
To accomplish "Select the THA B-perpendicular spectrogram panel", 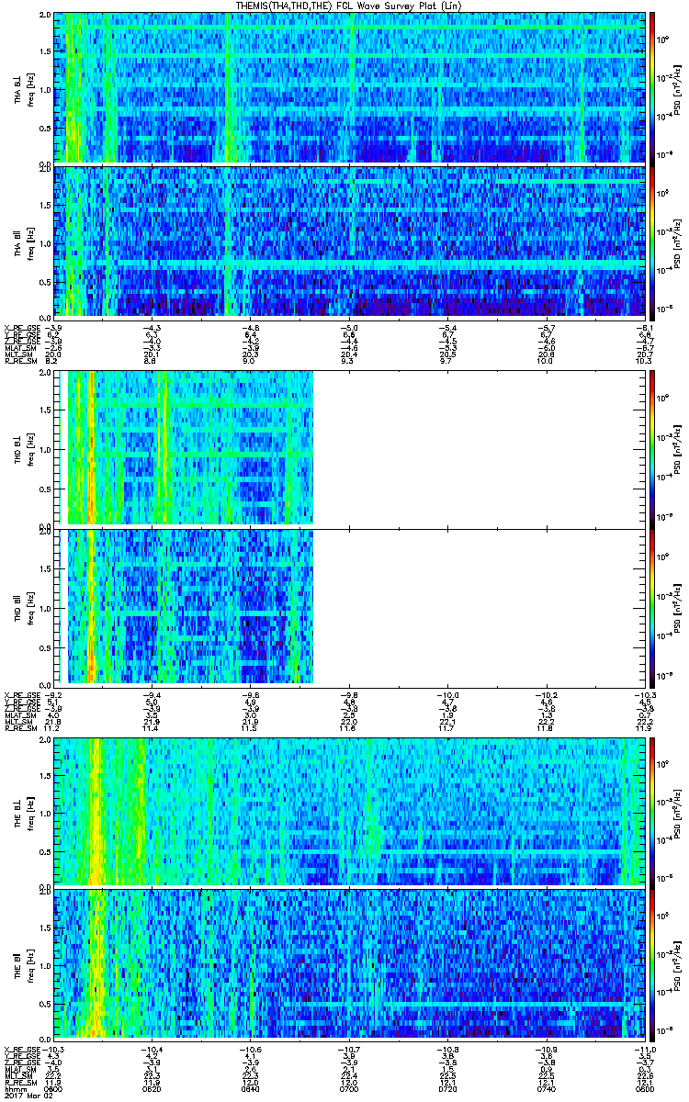I will coord(349,86).
